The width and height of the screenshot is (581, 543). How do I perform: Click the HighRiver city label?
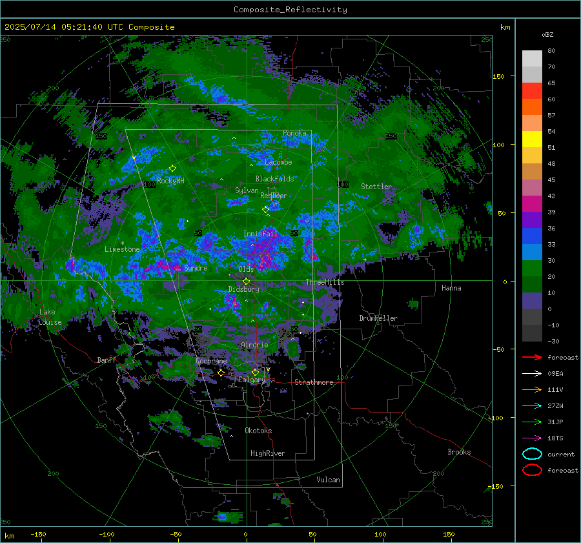[268, 453]
